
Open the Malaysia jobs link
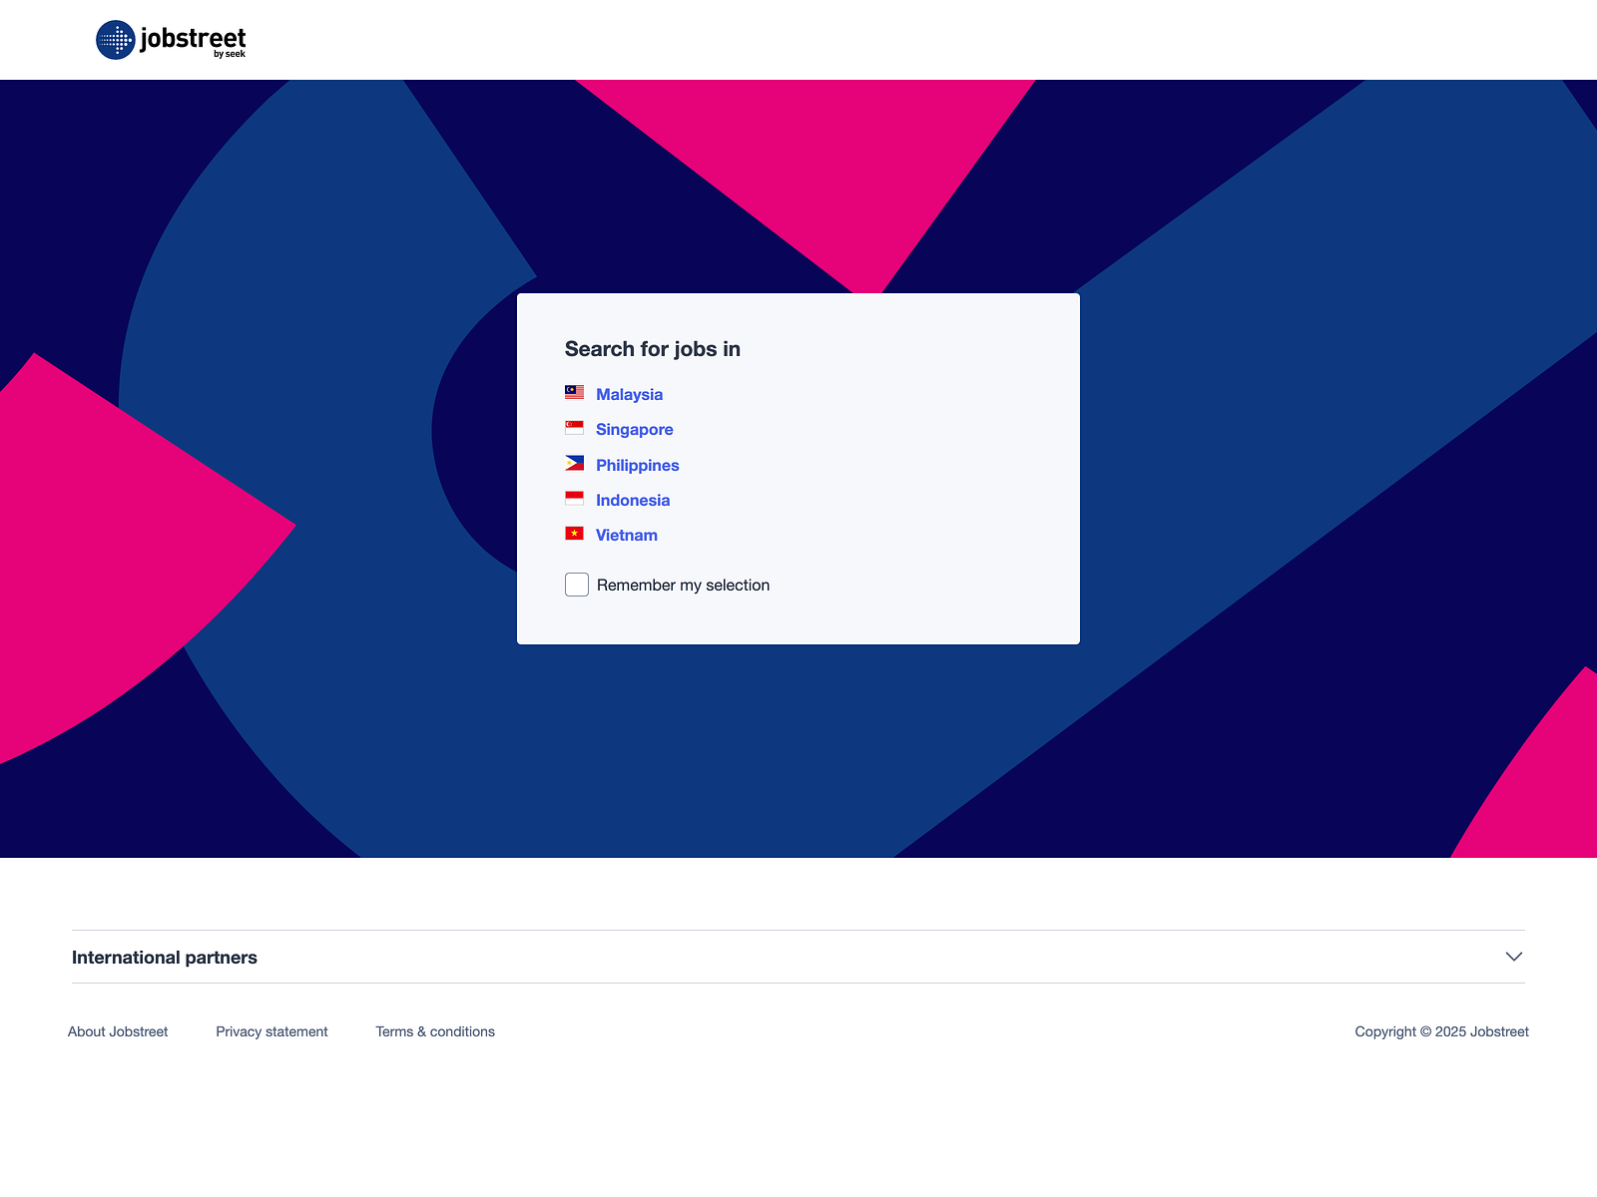629,394
